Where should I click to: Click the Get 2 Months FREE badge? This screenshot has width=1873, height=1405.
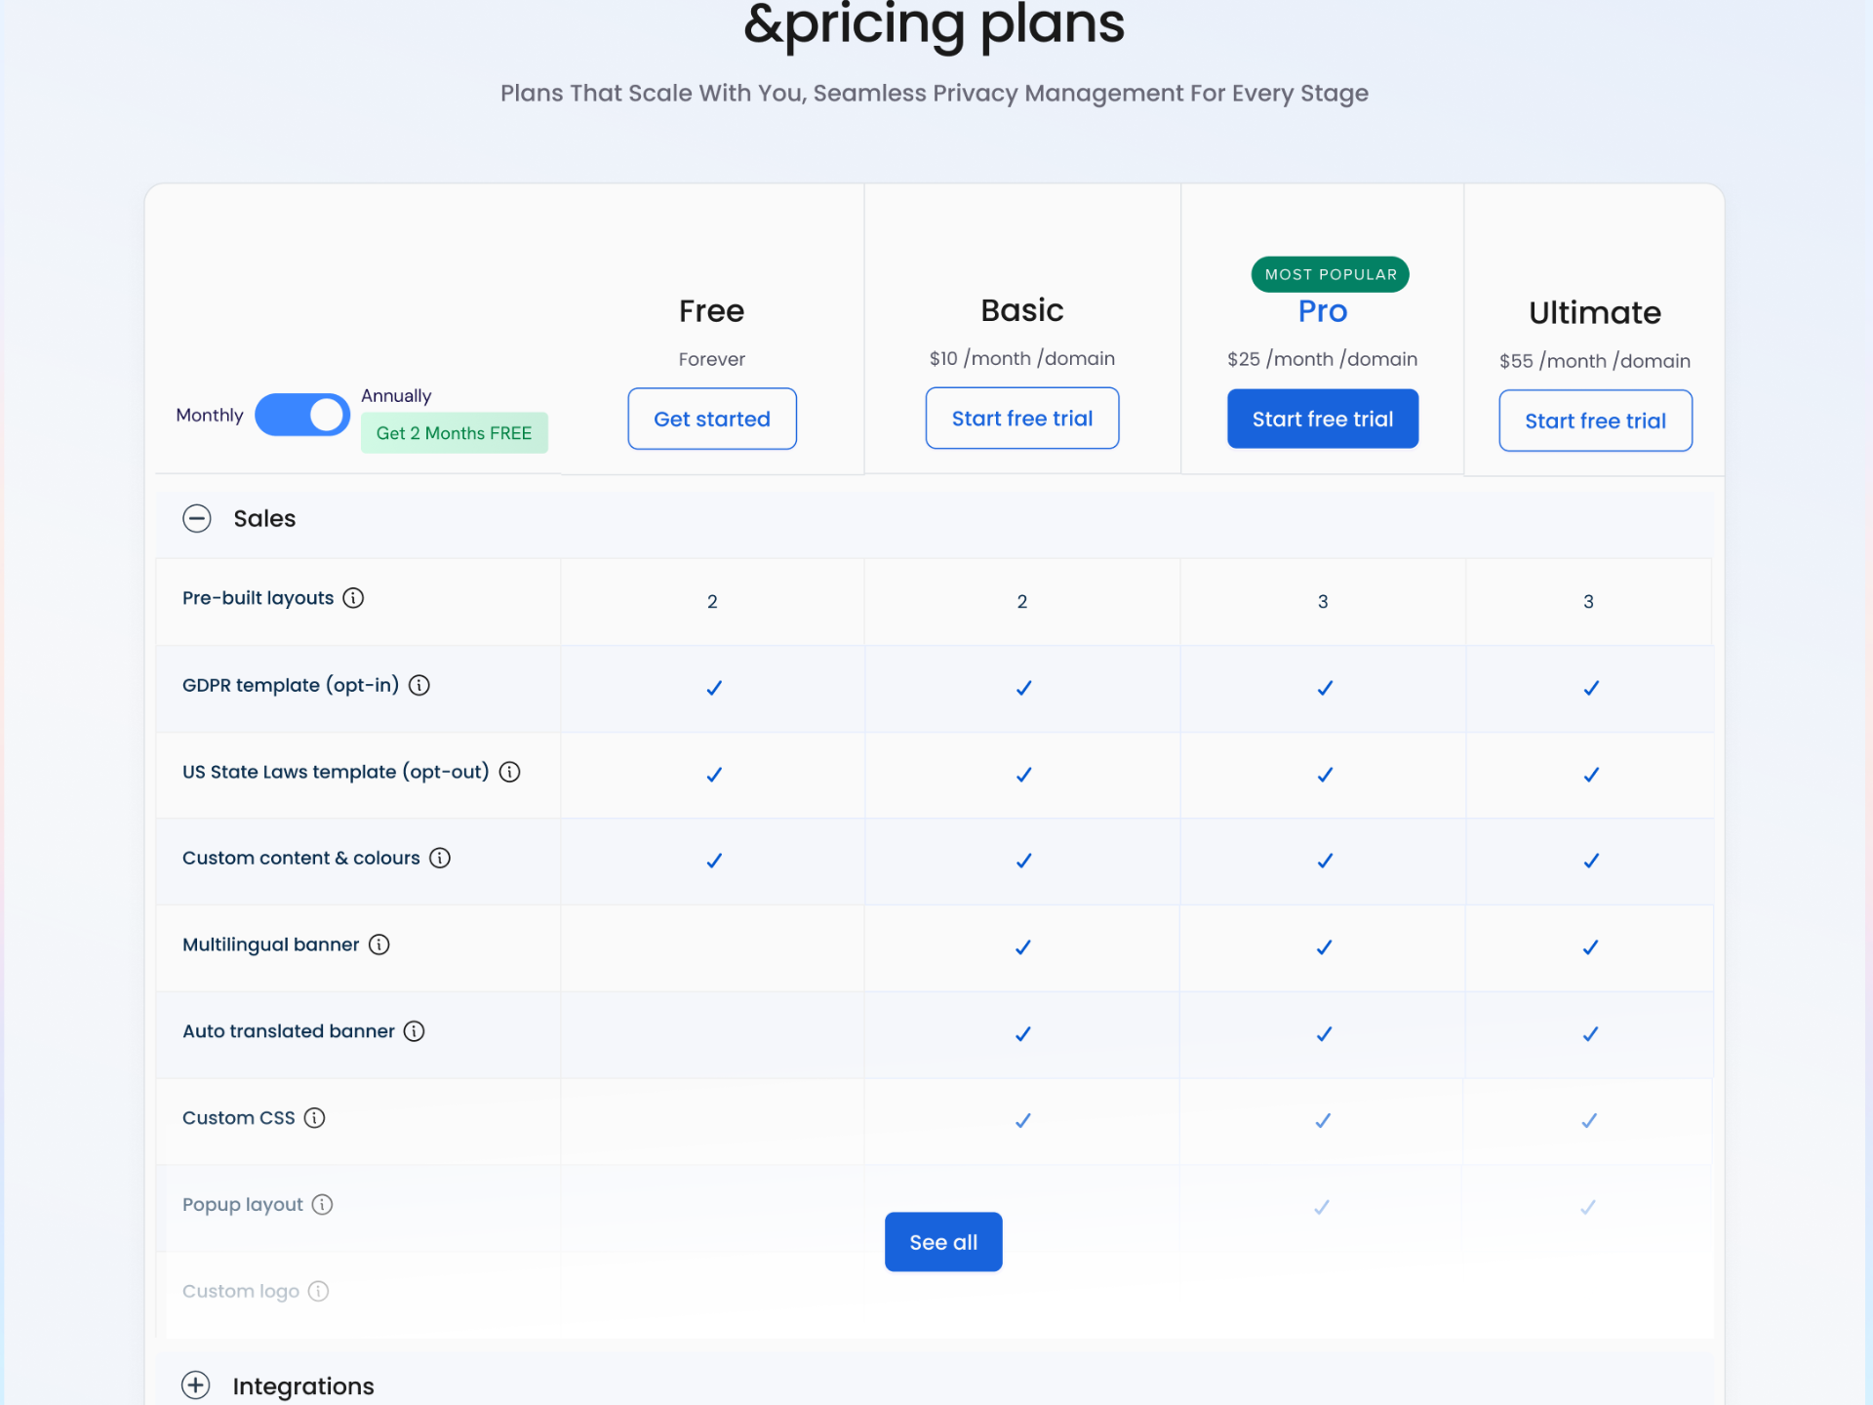454,432
